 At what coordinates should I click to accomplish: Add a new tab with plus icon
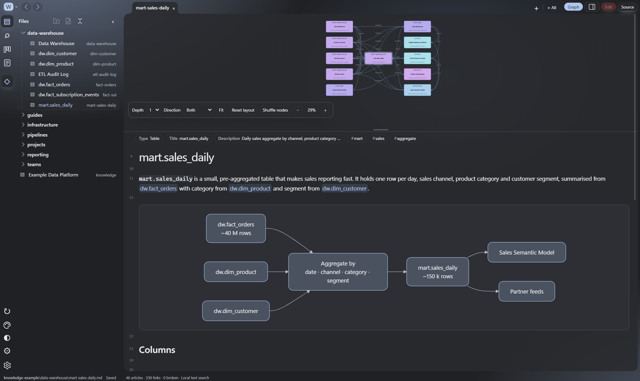pos(536,8)
